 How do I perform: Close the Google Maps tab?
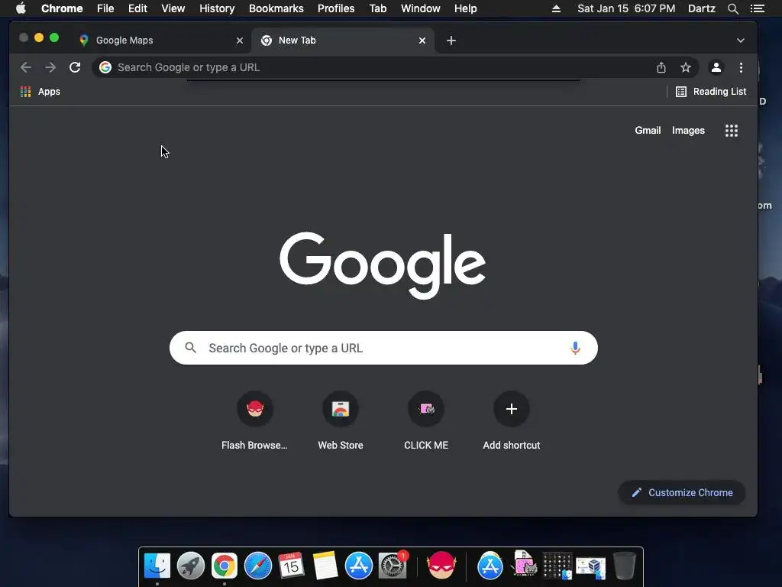(x=240, y=41)
